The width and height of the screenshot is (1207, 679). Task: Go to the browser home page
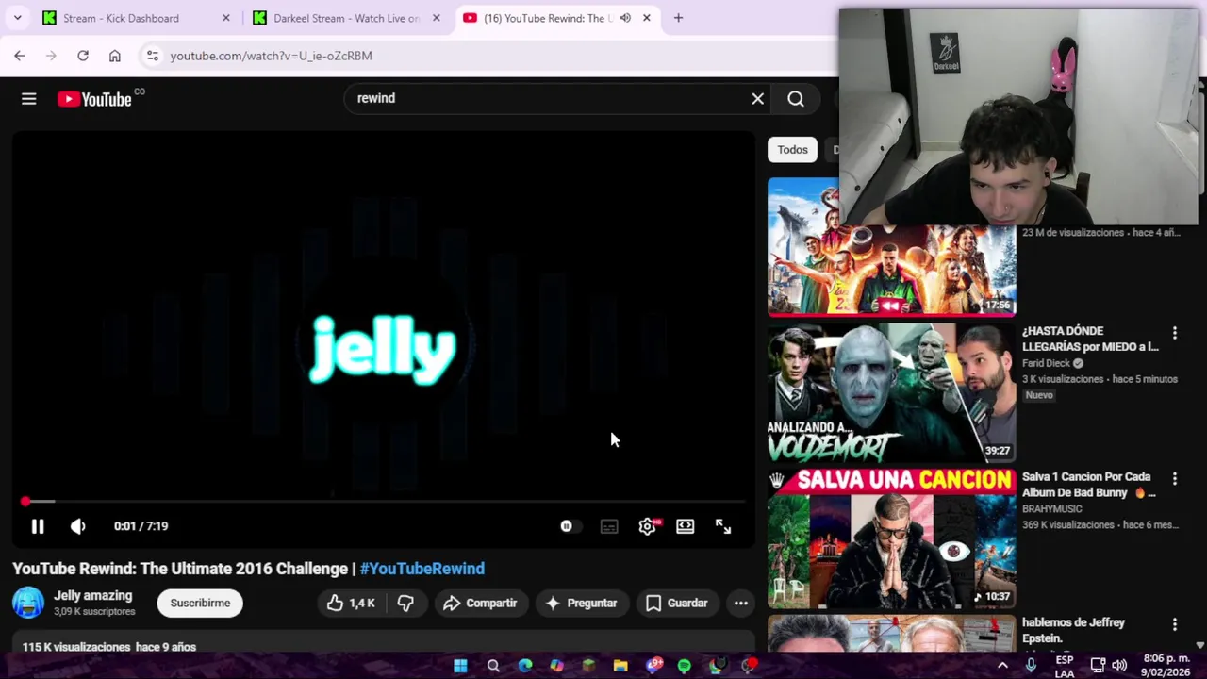coord(115,56)
